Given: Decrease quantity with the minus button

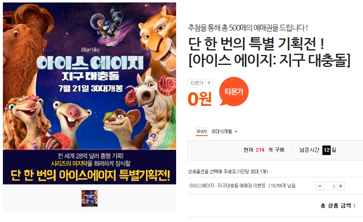Looking at the screenshot, I should pos(320,186).
